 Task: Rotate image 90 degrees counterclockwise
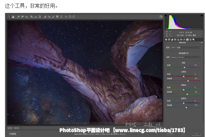[x=70, y=17]
